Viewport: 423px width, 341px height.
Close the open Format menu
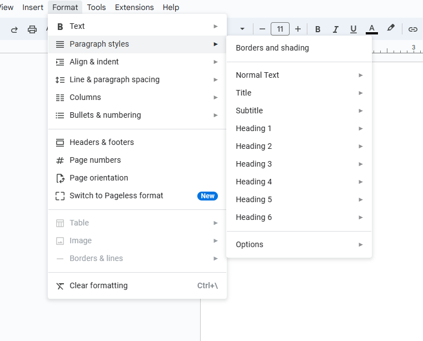65,7
